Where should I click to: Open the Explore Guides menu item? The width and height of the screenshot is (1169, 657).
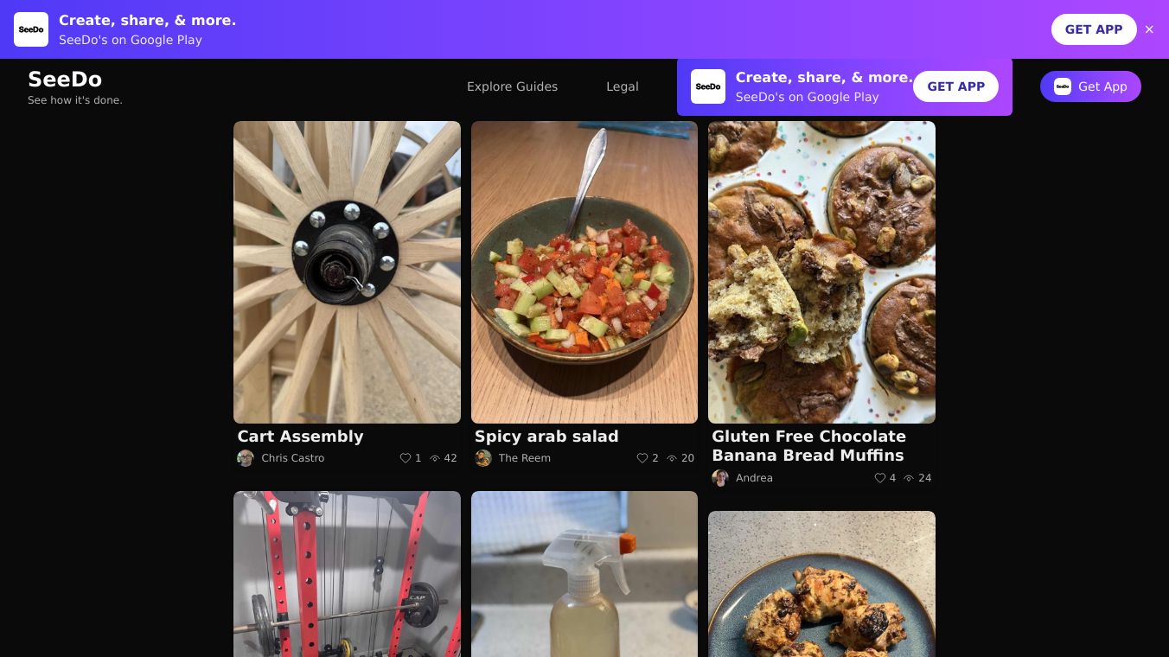pos(512,86)
